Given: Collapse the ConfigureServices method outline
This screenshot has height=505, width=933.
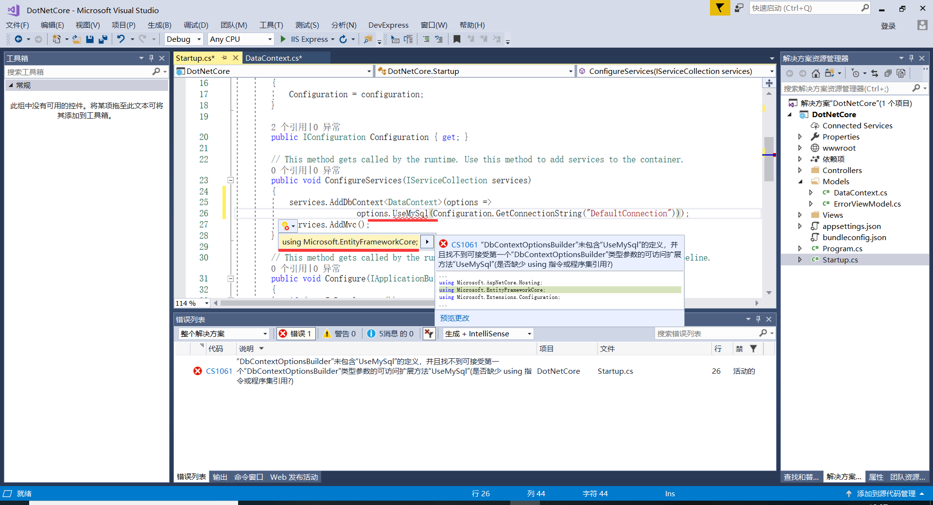Looking at the screenshot, I should (x=231, y=180).
